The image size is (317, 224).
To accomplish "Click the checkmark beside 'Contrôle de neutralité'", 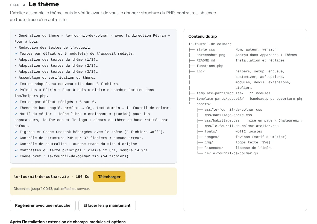I will pos(16,144).
